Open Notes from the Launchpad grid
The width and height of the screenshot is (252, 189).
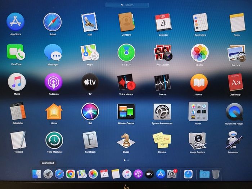point(237,23)
